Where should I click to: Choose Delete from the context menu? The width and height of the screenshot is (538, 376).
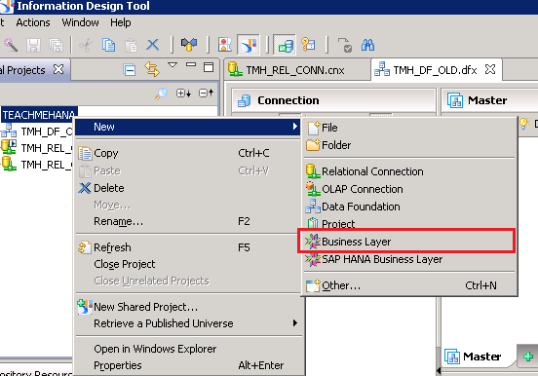[187, 188]
